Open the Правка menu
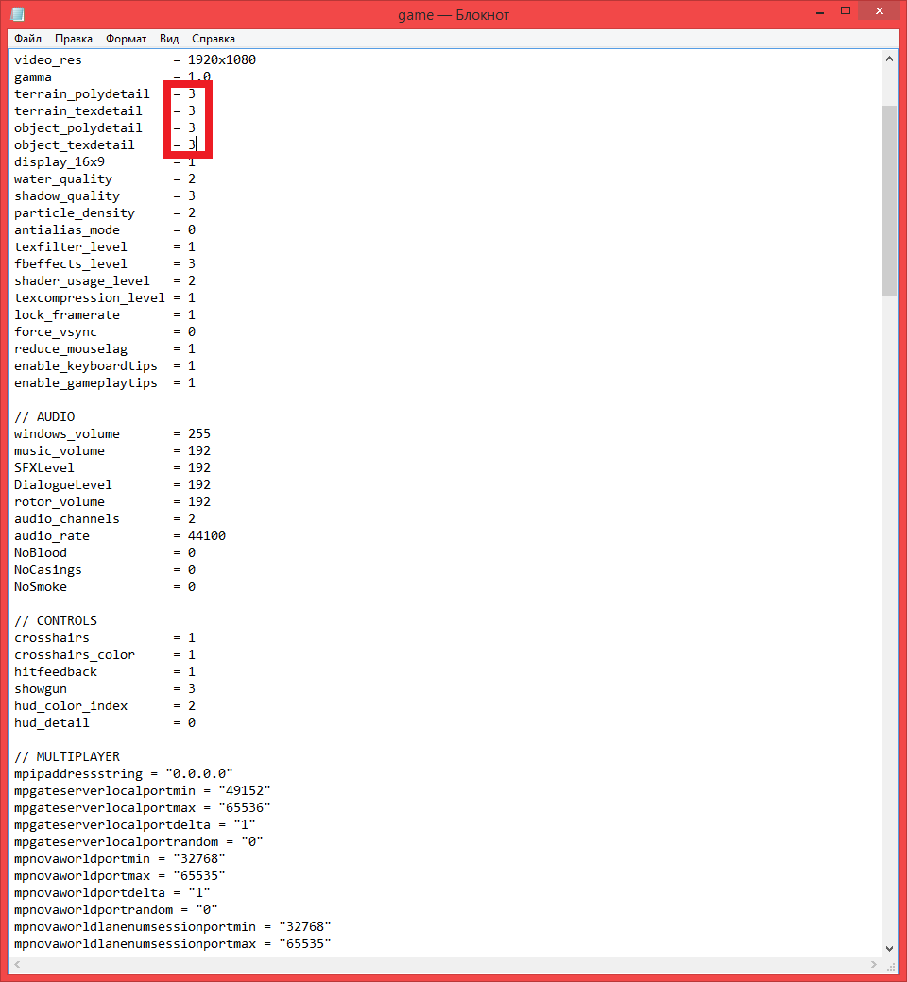The image size is (907, 982). click(x=74, y=39)
